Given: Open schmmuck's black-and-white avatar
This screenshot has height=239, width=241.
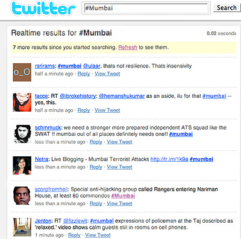Looking at the screenshot, I should click(x=22, y=134).
